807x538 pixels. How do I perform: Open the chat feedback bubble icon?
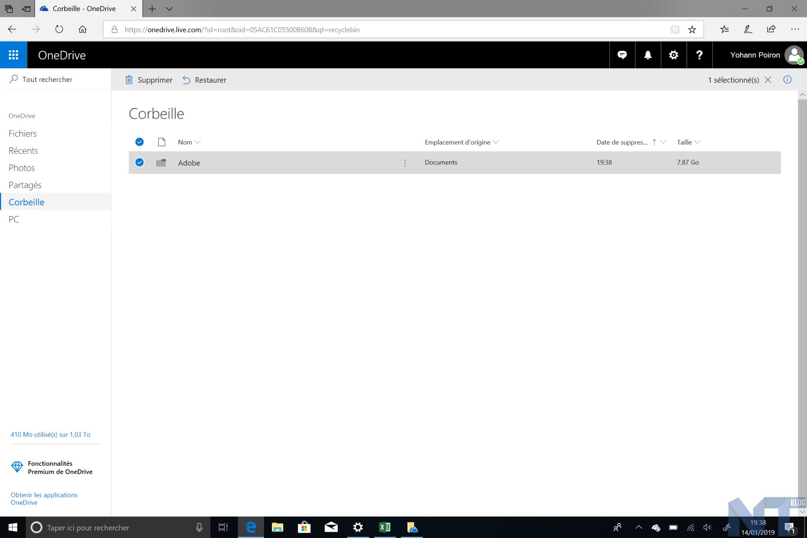[622, 55]
